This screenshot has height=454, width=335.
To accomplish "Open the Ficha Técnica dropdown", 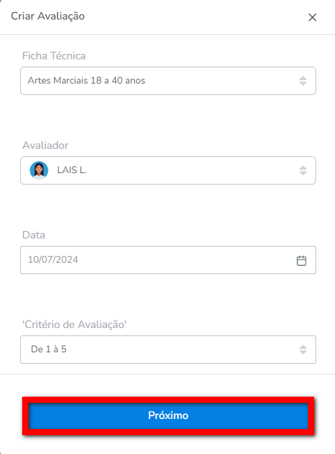I will tap(168, 81).
